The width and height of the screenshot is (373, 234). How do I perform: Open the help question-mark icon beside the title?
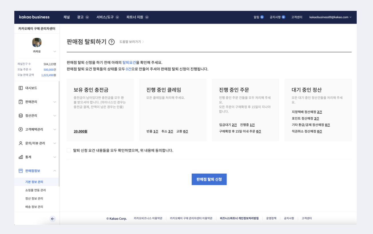tap(112, 42)
